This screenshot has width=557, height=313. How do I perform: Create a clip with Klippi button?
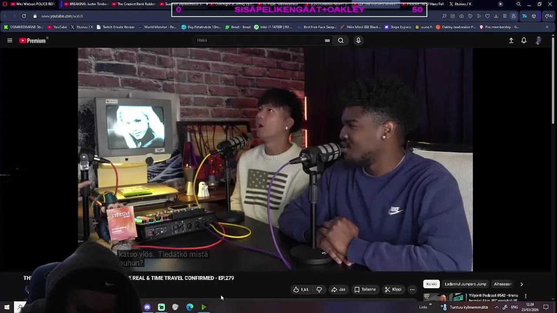(x=393, y=290)
